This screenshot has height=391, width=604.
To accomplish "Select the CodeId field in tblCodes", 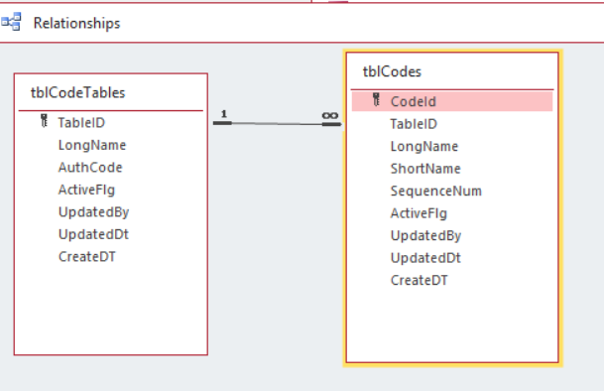I will (452, 101).
